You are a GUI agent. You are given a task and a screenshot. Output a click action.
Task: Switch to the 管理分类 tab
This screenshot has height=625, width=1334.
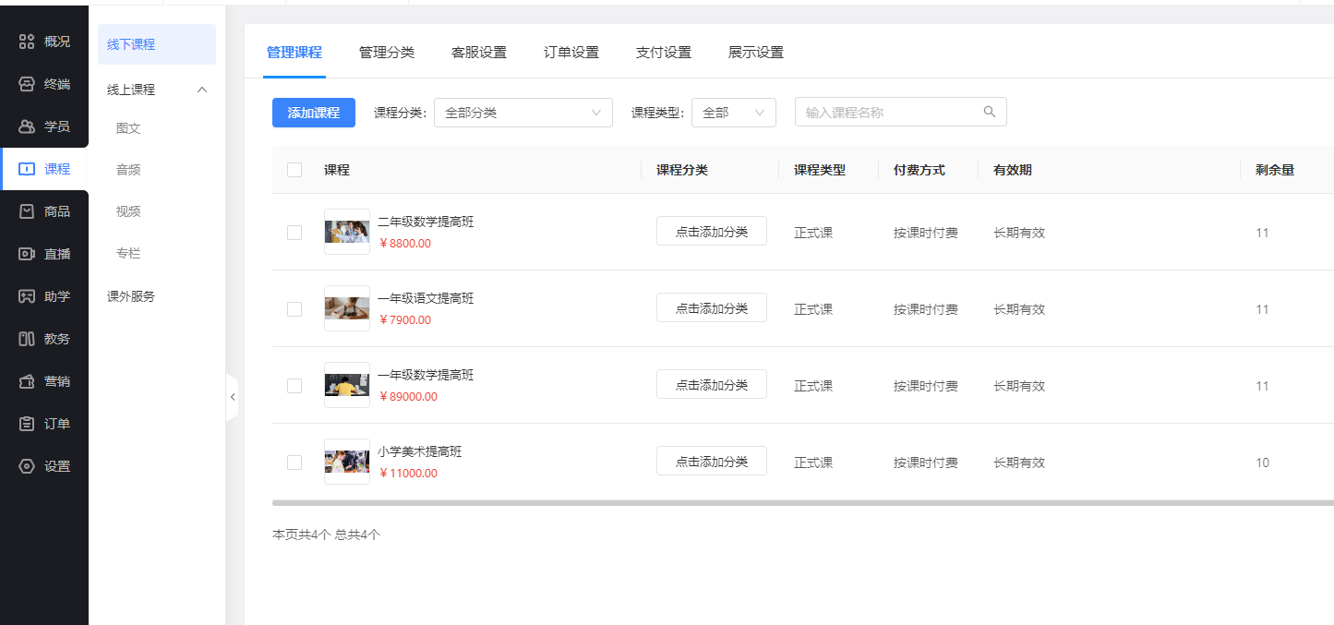387,53
